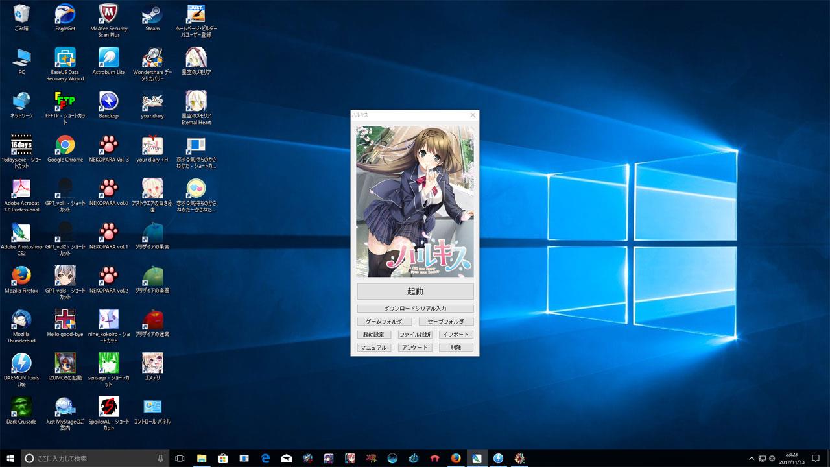The height and width of the screenshot is (467, 830).
Task: Click the インポート button
Action: coord(456,335)
